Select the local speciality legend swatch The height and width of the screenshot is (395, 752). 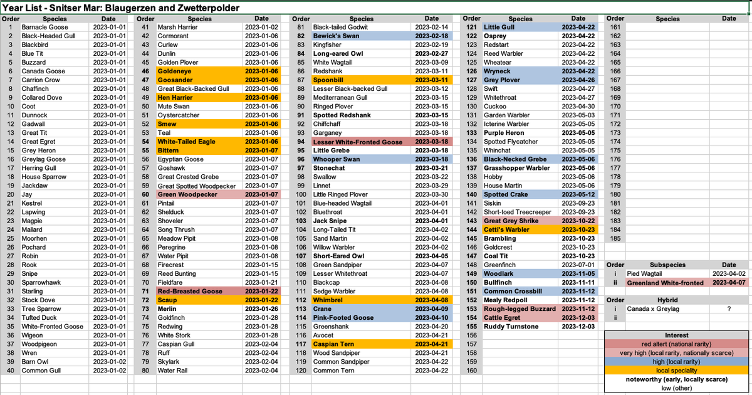click(x=676, y=370)
